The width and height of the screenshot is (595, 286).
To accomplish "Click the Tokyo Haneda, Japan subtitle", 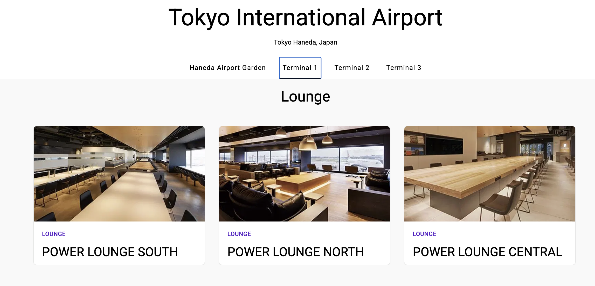I will click(305, 42).
